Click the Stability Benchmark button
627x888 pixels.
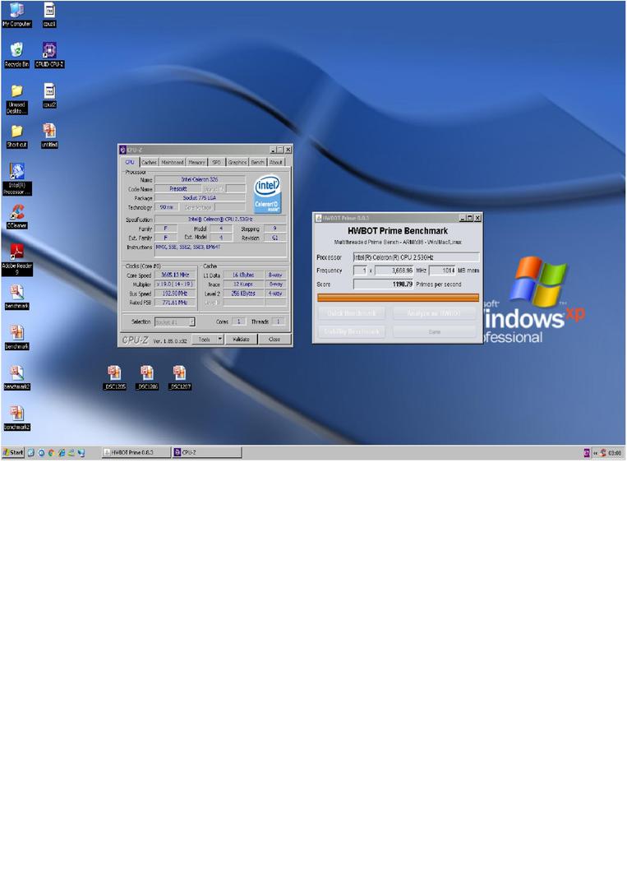352,331
